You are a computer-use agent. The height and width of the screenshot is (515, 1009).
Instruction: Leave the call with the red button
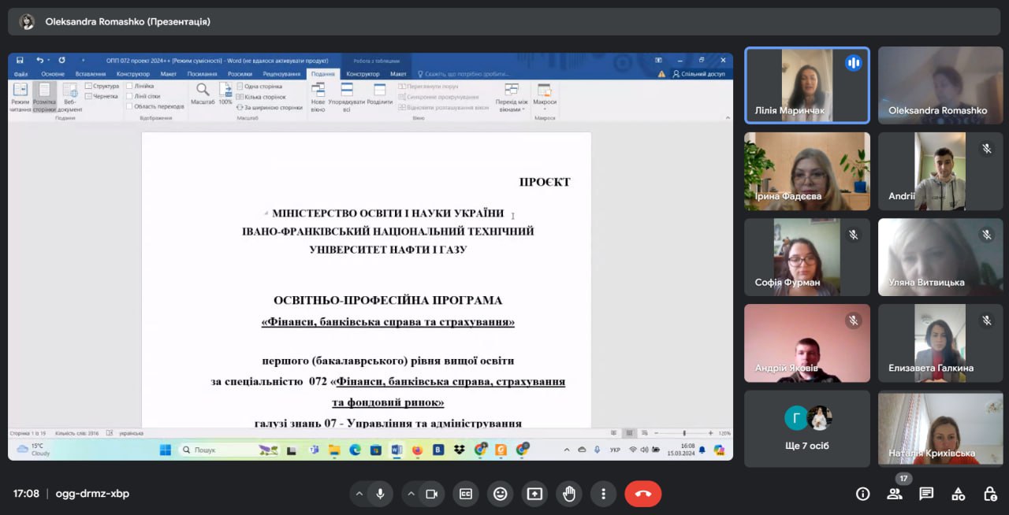[x=642, y=494]
